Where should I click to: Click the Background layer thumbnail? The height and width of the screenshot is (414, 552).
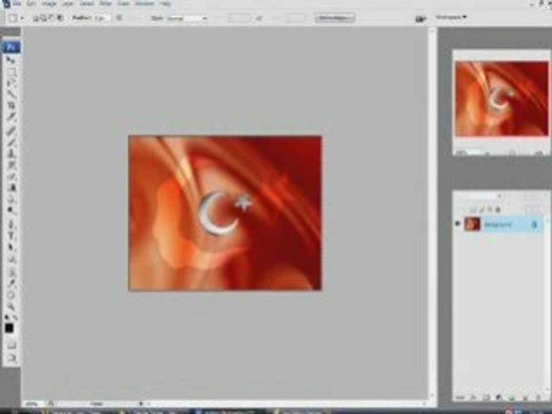click(472, 224)
